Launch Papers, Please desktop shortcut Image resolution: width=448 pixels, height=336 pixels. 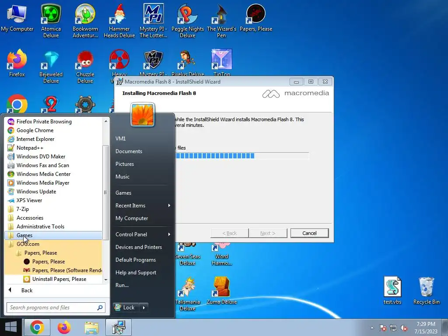[x=255, y=17]
